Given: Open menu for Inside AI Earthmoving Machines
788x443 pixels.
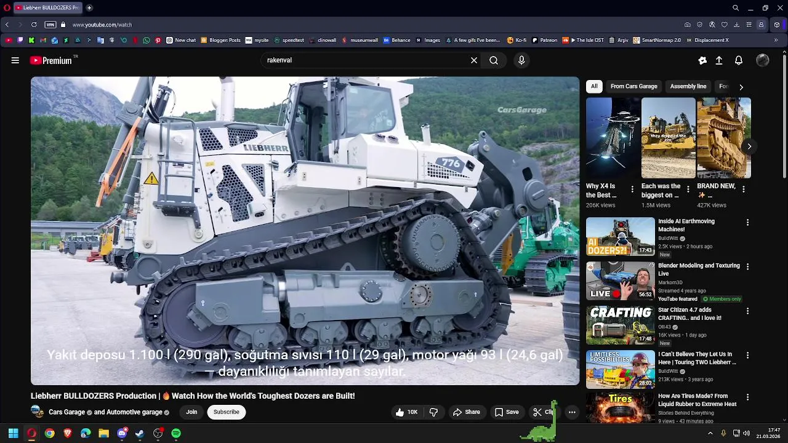Looking at the screenshot, I should tap(747, 222).
